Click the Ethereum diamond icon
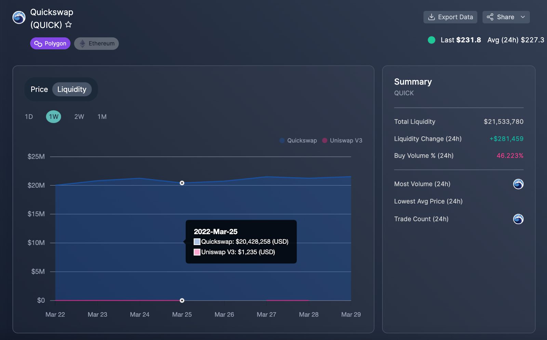Image resolution: width=547 pixels, height=340 pixels. pos(82,44)
